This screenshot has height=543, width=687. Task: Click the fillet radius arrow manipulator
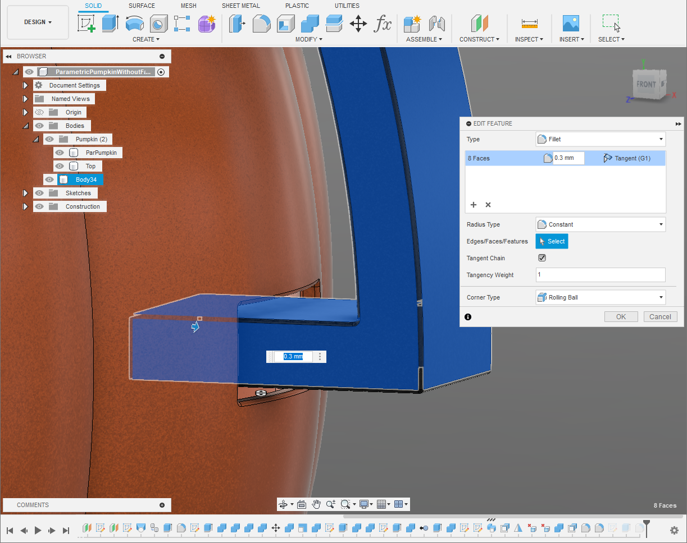195,326
